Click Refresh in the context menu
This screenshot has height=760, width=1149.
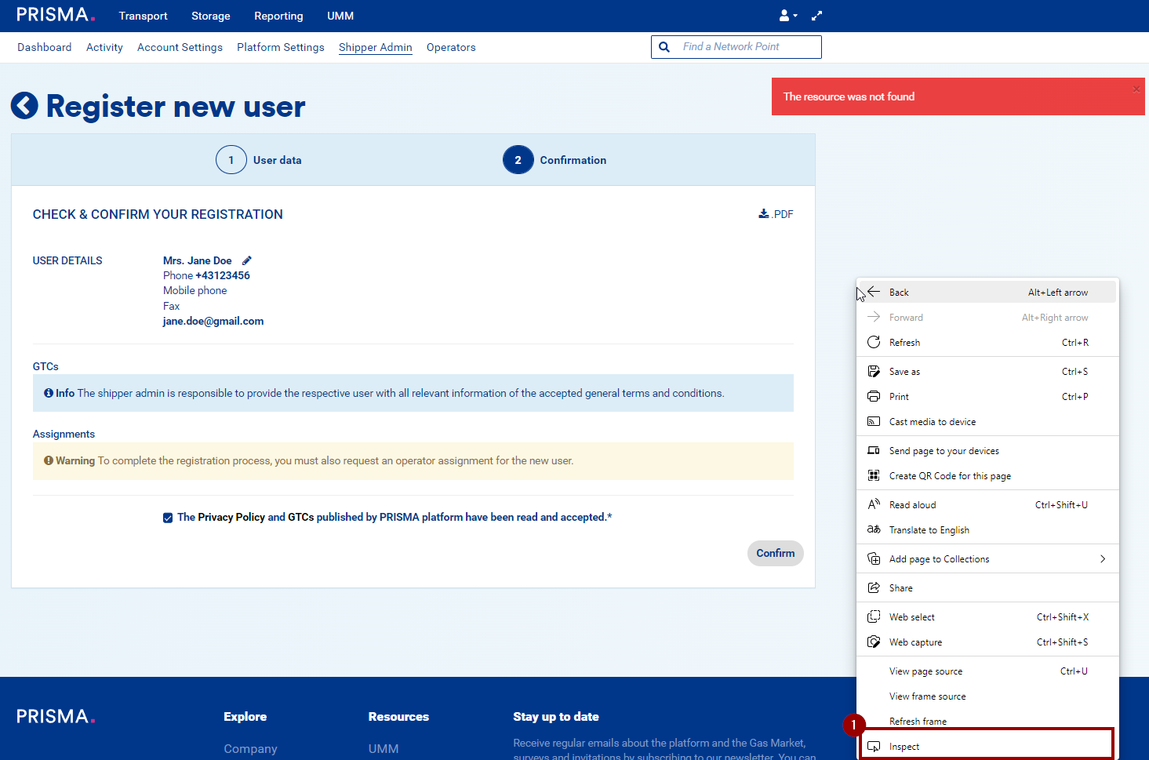(x=904, y=343)
